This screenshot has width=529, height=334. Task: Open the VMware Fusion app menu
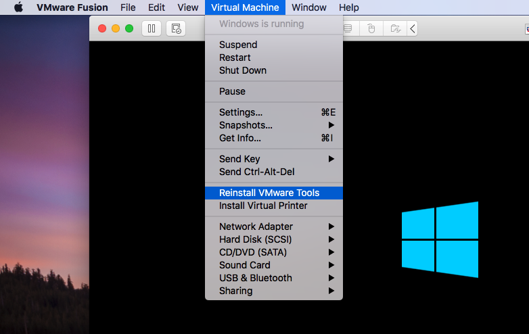coord(72,7)
